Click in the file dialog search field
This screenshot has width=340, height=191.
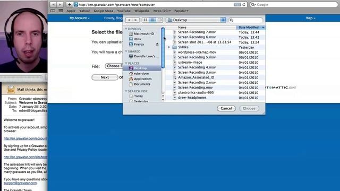(x=245, y=20)
